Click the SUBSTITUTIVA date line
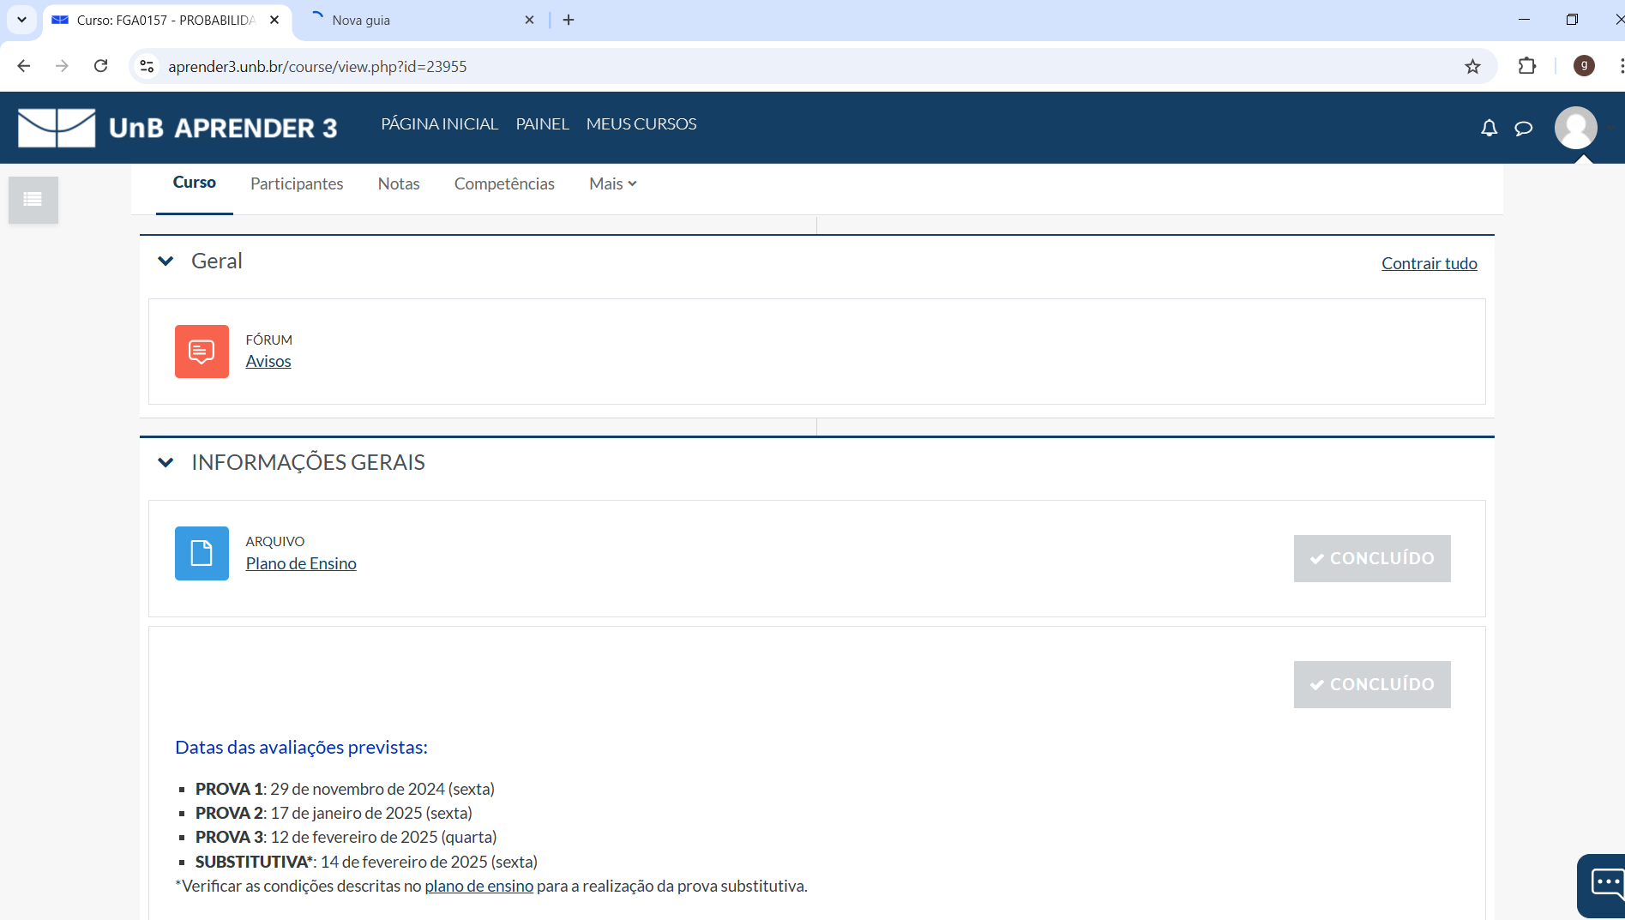The image size is (1625, 920). point(366,862)
